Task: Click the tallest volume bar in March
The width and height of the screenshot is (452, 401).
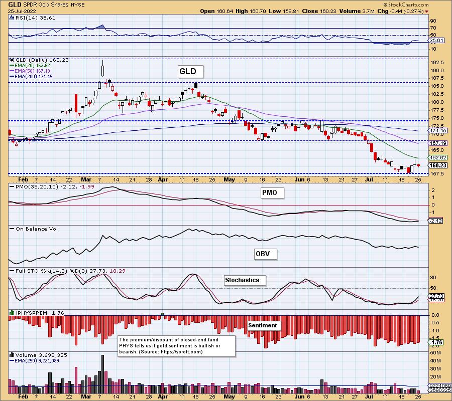Action: click(x=102, y=374)
